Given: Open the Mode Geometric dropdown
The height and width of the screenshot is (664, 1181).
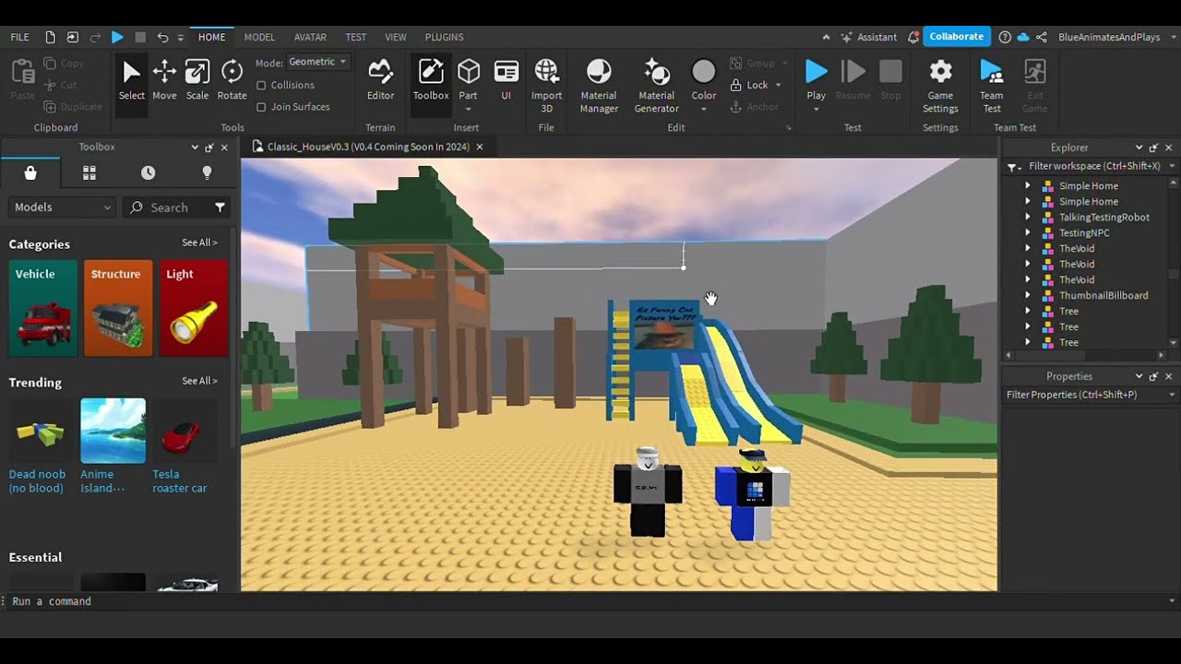Looking at the screenshot, I should 316,62.
